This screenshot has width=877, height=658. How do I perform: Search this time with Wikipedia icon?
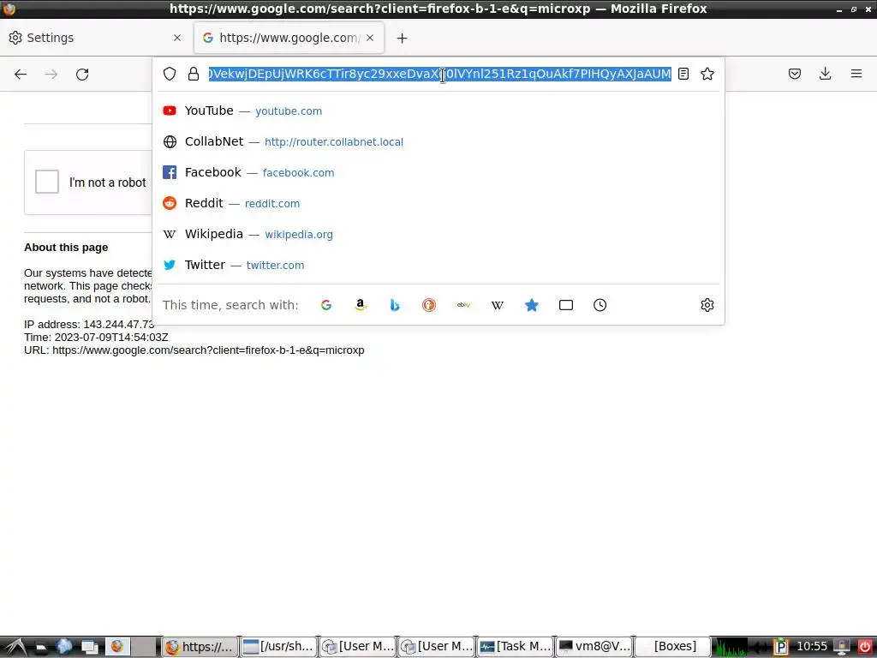[498, 305]
